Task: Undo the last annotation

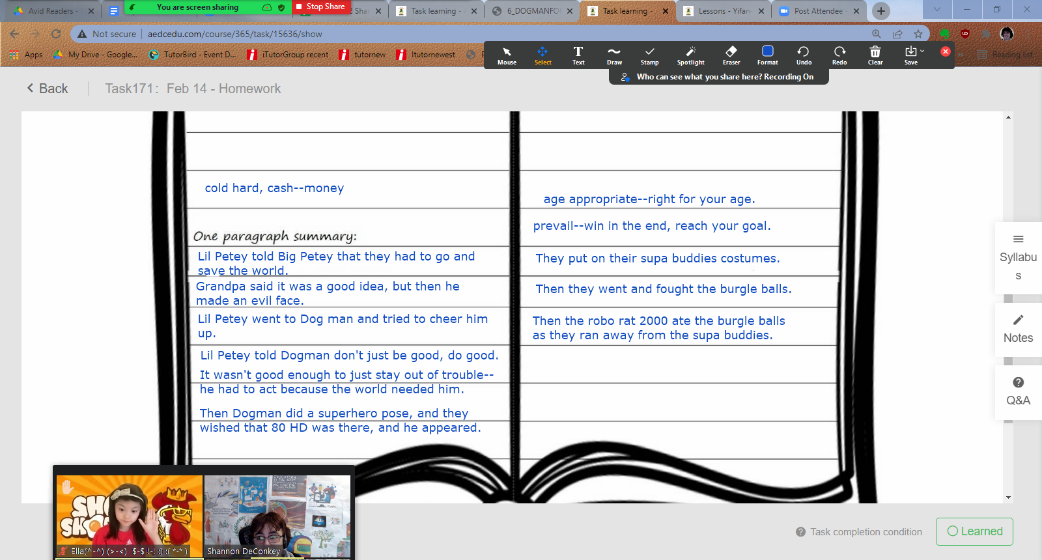Action: [804, 56]
